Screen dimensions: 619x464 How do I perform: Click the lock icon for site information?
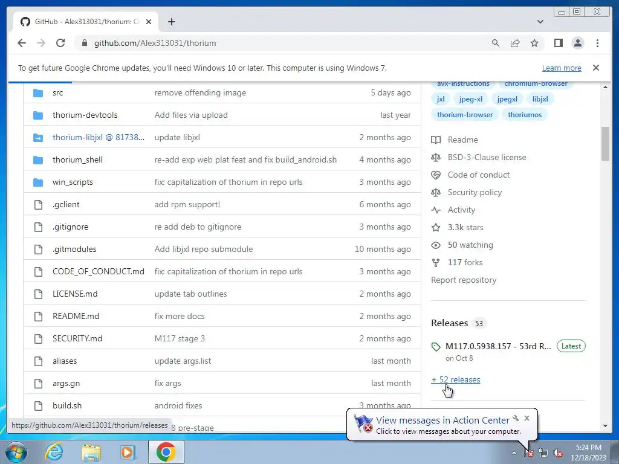[x=84, y=43]
